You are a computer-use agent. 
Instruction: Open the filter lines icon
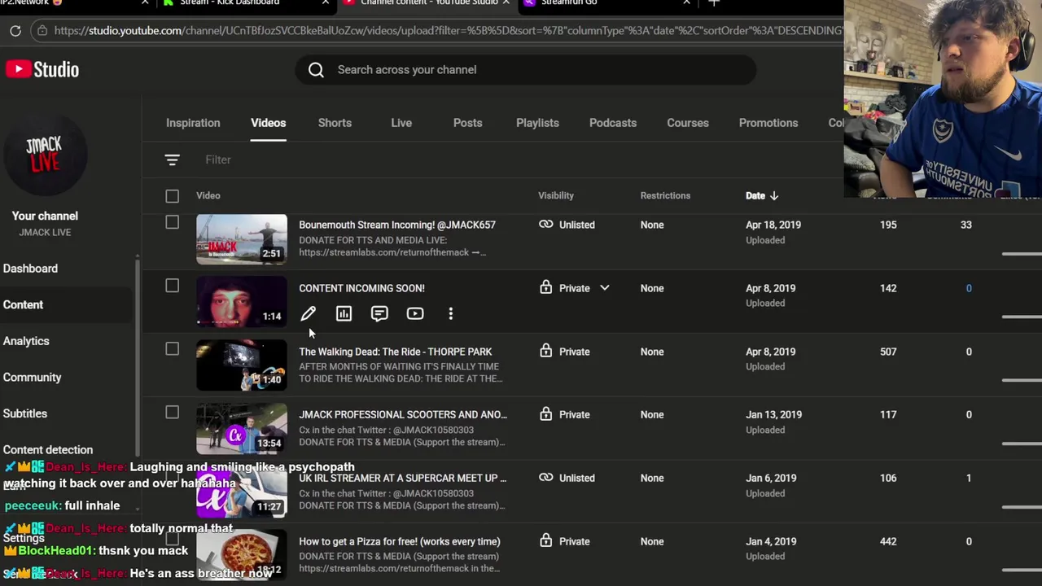click(x=172, y=160)
